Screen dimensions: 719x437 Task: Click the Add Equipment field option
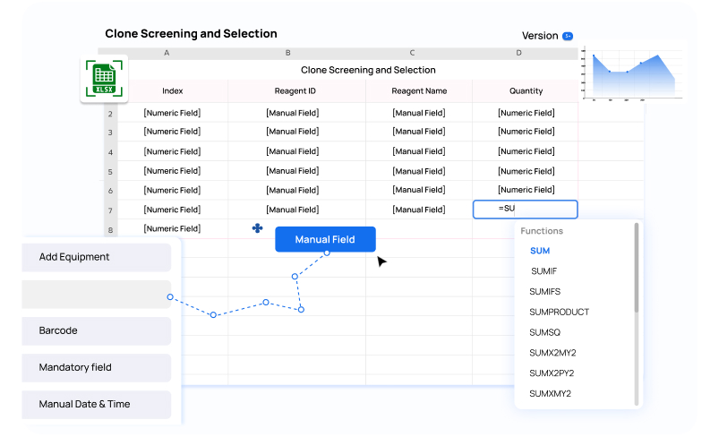97,257
